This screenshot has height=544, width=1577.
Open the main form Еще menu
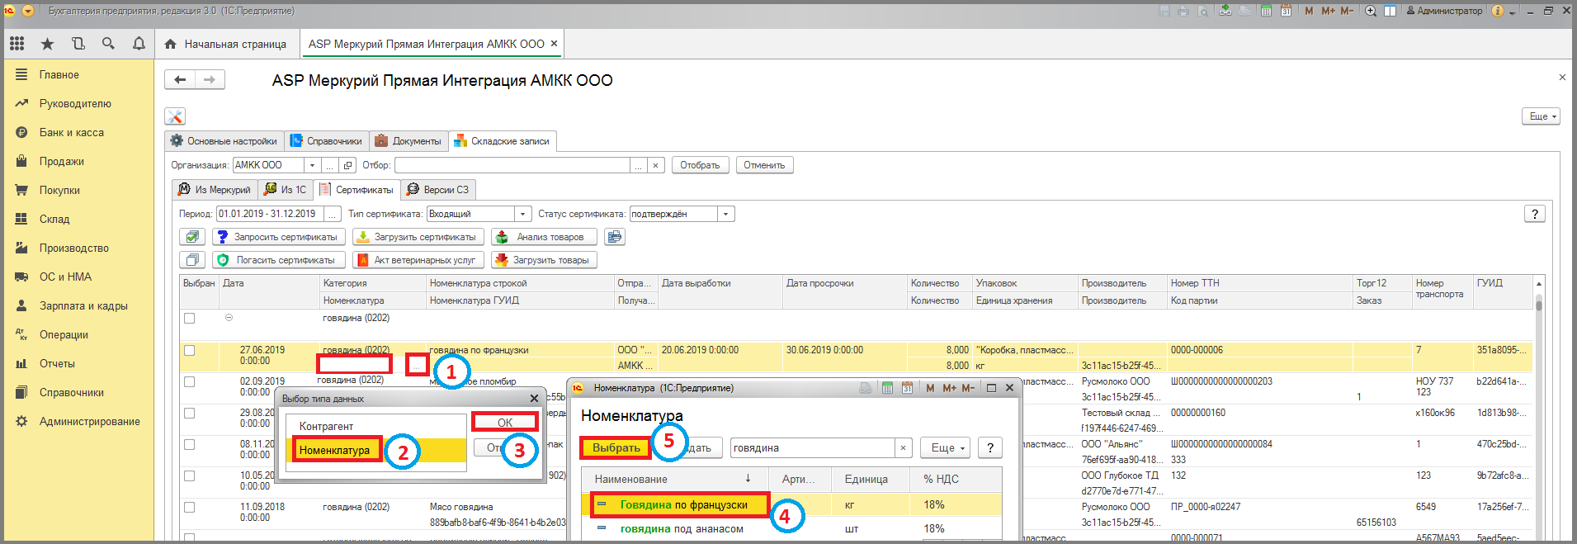click(1541, 116)
